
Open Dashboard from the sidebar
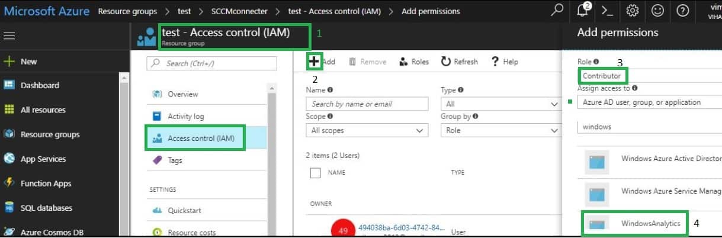40,85
